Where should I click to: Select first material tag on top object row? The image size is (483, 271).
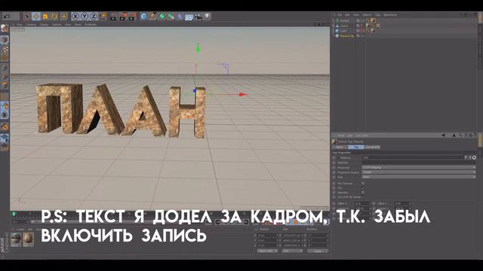tap(368, 20)
